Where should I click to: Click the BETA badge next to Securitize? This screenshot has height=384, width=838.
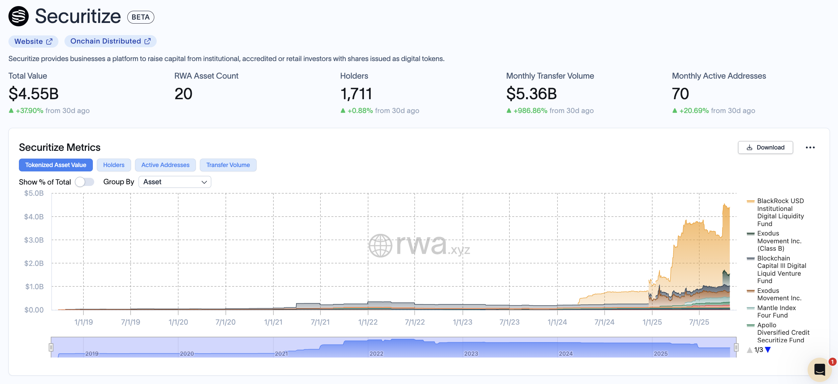(140, 17)
